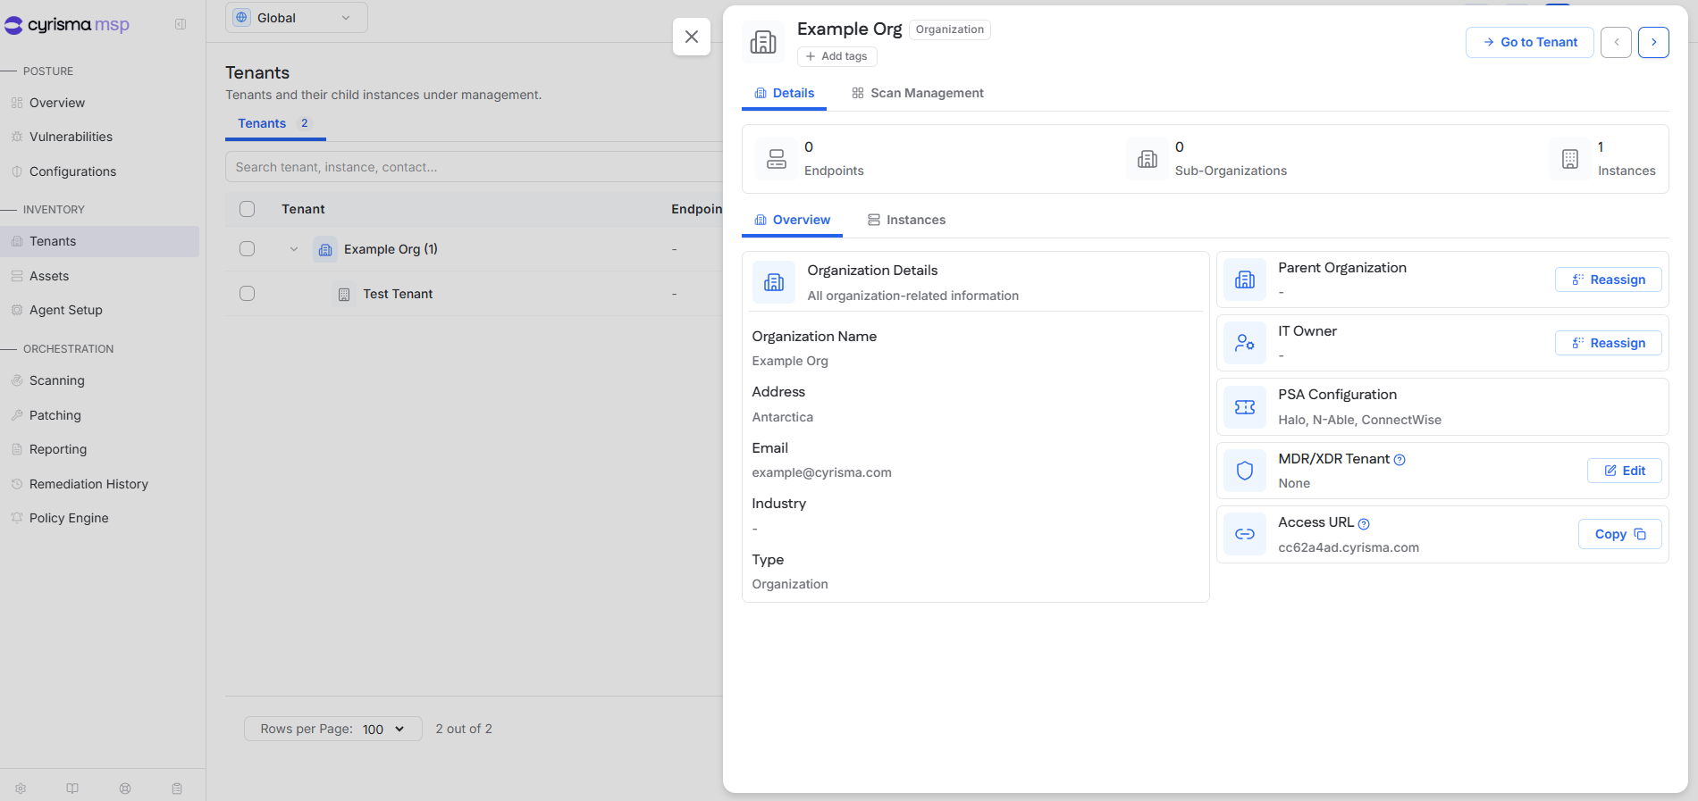The image size is (1698, 801).
Task: Copy the Access URL
Action: tap(1620, 534)
